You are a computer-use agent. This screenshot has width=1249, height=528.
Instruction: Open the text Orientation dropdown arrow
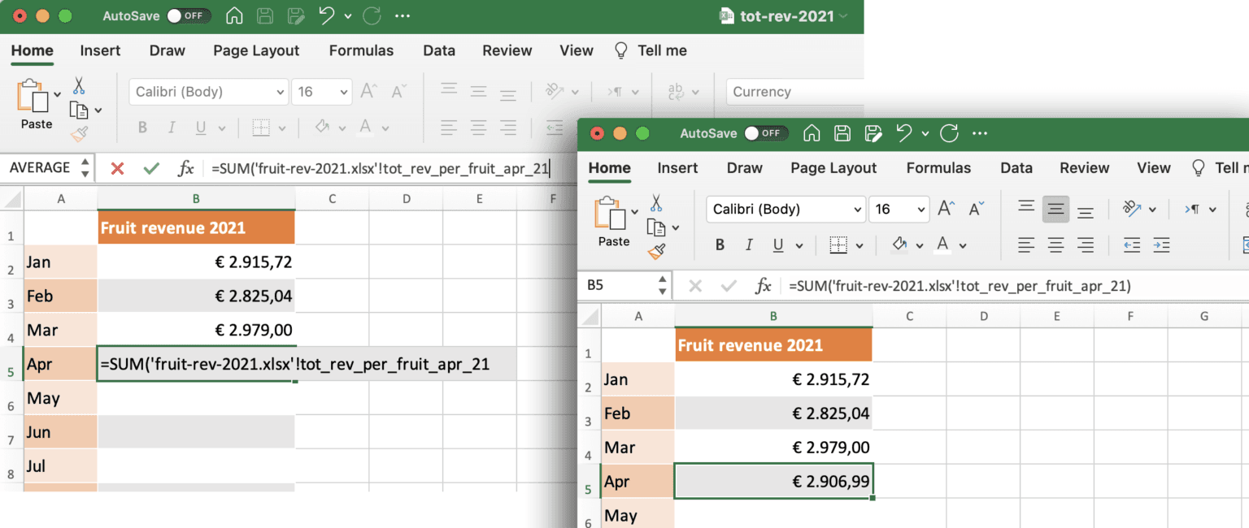pos(1152,209)
